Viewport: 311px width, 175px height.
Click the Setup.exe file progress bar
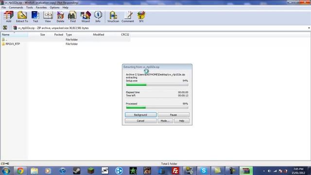[157, 85]
